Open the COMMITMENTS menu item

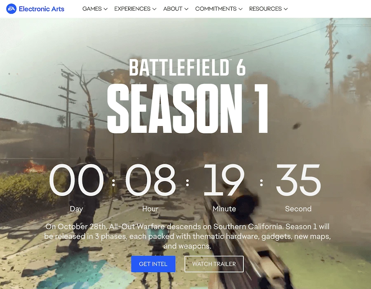click(216, 9)
